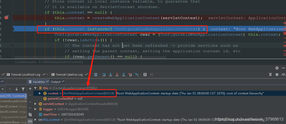This screenshot has width=286, height=124.
Task: Click the Force Step Into red arrow
Action: click(117, 75)
